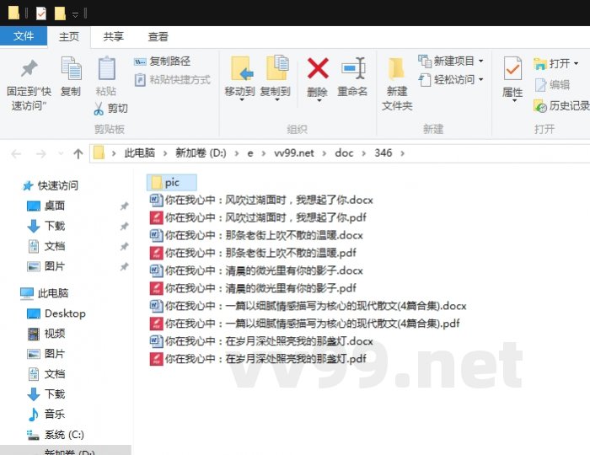The image size is (590, 455).
Task: Select 清晨的微光里有你的影子.pdf
Action: (x=253, y=288)
